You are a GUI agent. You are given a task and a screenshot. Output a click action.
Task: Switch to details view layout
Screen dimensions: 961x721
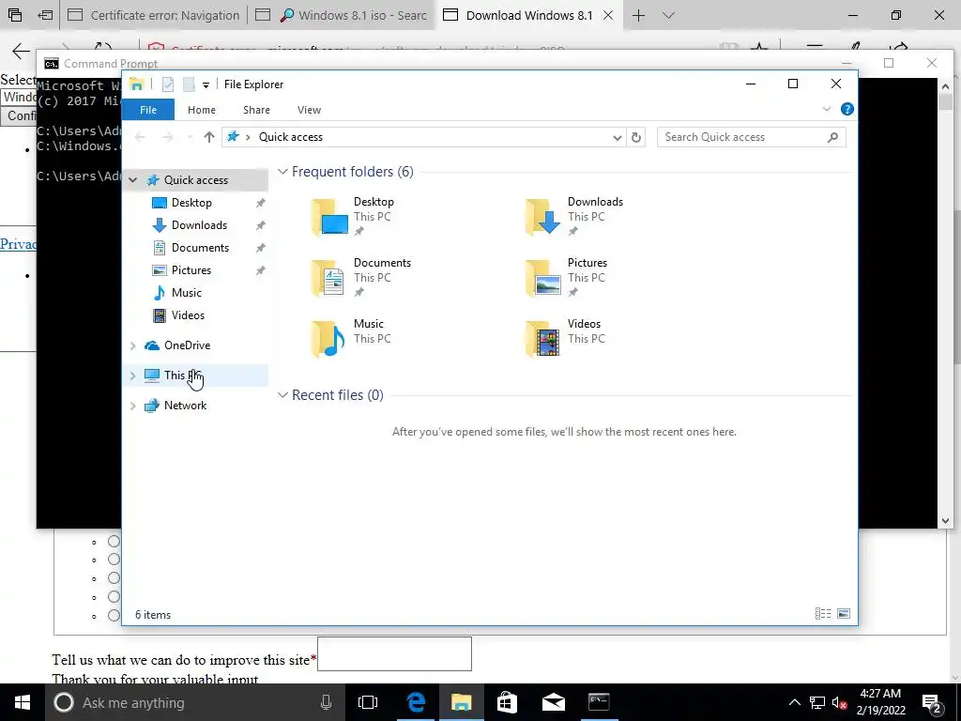(x=823, y=614)
